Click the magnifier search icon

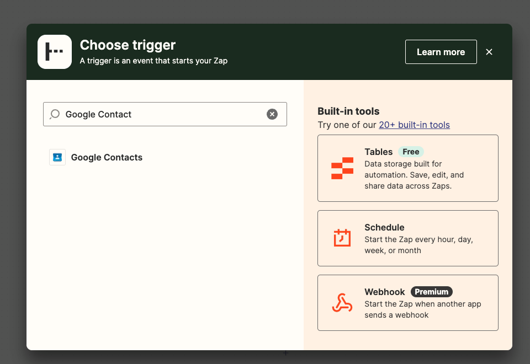click(55, 114)
